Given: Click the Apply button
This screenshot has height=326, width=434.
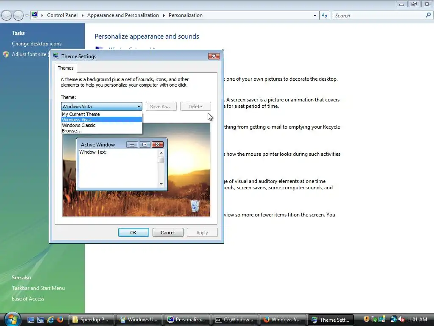Looking at the screenshot, I should point(202,233).
